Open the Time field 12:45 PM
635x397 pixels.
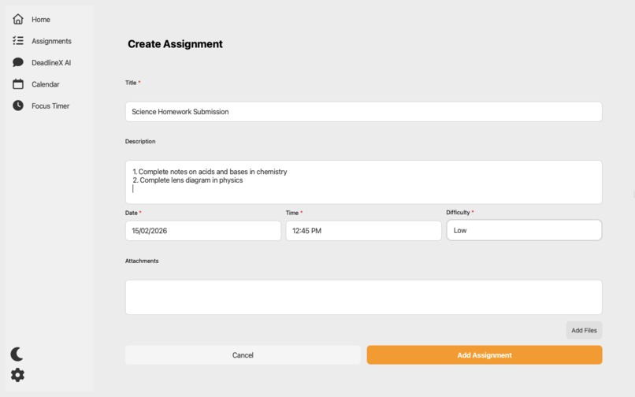pyautogui.click(x=364, y=231)
